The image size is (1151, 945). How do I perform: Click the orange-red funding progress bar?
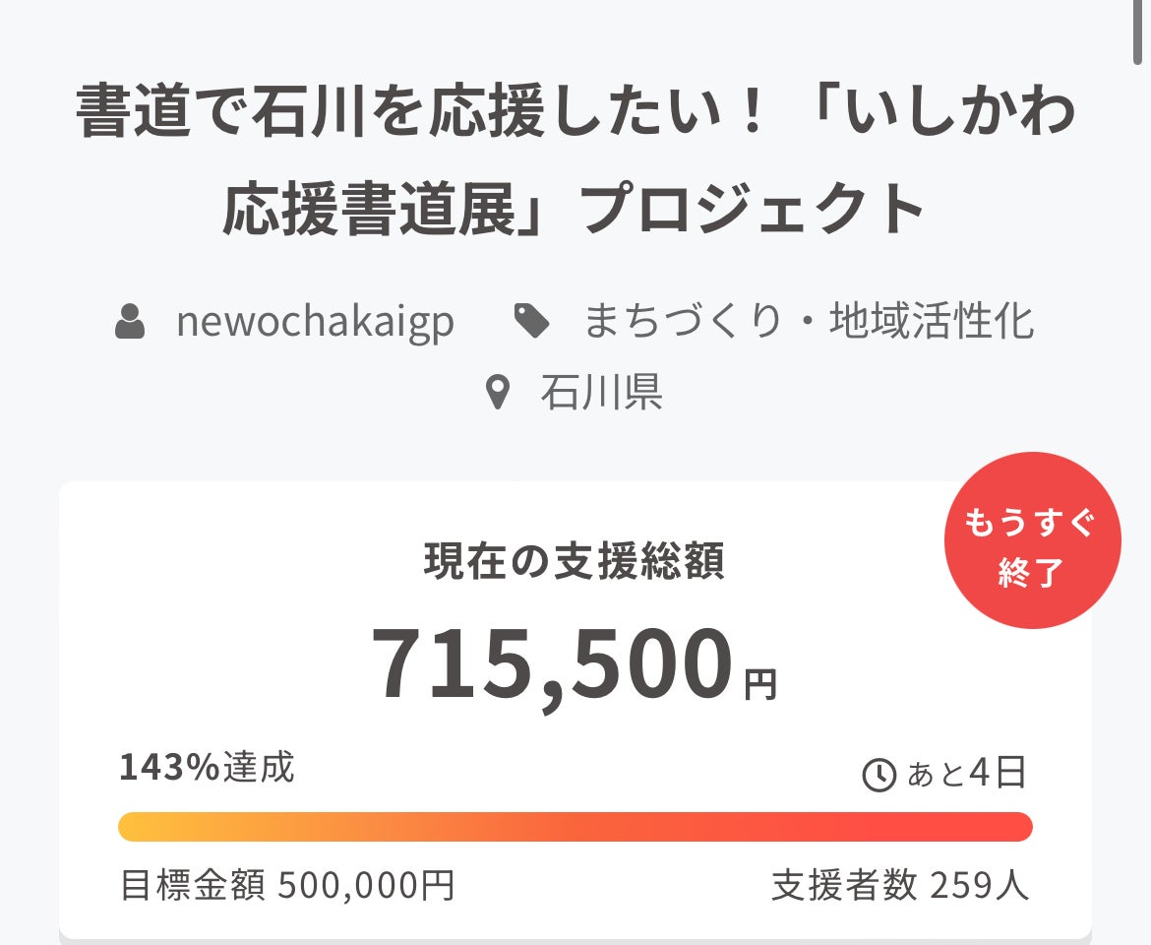coord(575,827)
